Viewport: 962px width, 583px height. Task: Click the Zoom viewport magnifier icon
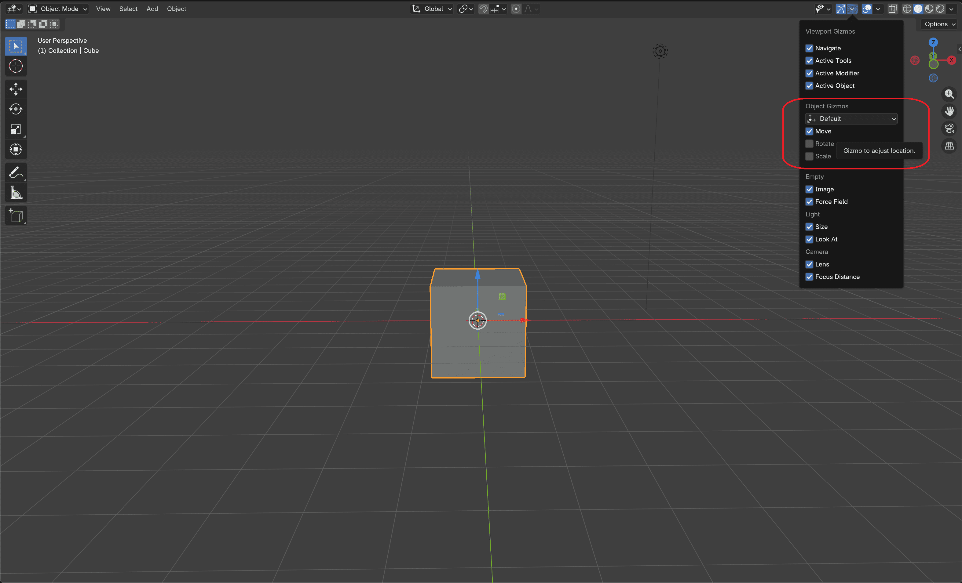[x=949, y=94]
